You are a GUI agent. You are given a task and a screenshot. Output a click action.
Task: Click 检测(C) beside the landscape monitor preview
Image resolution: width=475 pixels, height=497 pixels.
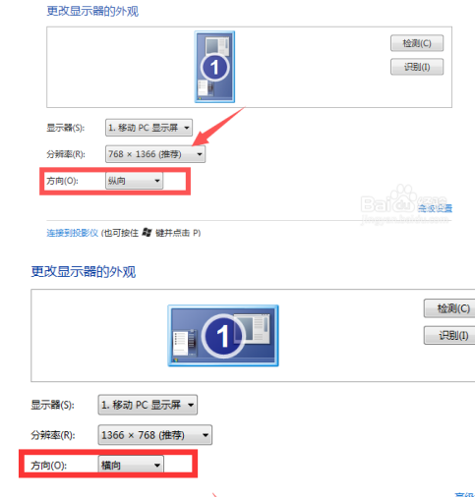pyautogui.click(x=449, y=308)
